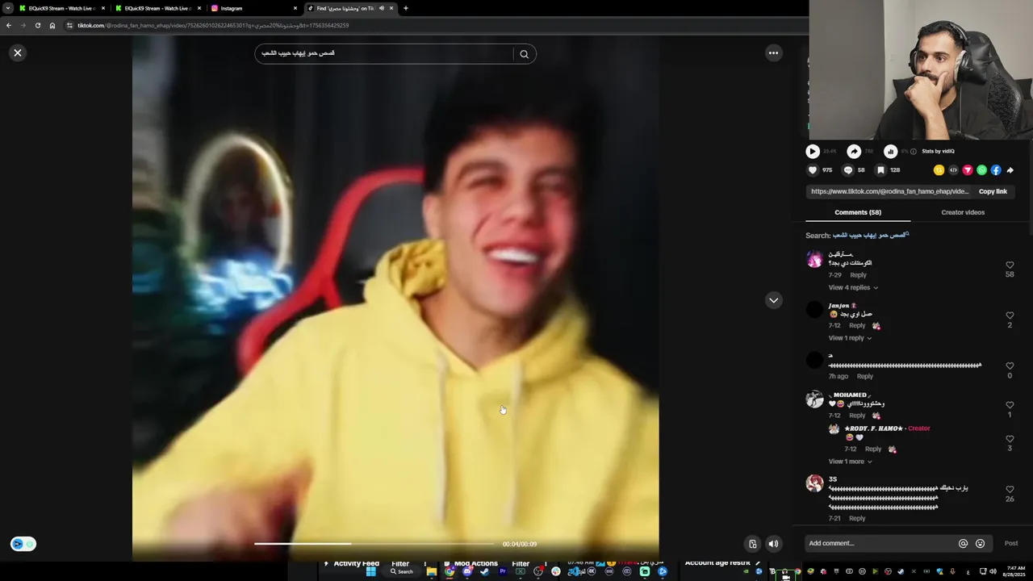Post the comment
Viewport: 1033px width, 581px height.
tap(1011, 544)
